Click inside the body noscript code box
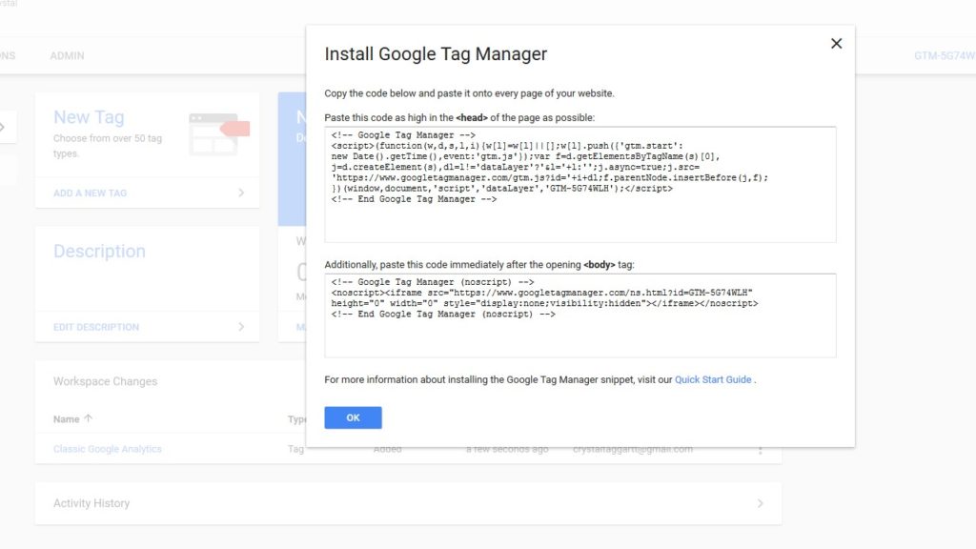976x549 pixels. pos(580,315)
